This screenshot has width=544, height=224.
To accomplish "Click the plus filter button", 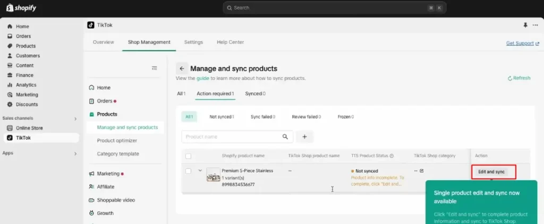I will click(x=304, y=137).
